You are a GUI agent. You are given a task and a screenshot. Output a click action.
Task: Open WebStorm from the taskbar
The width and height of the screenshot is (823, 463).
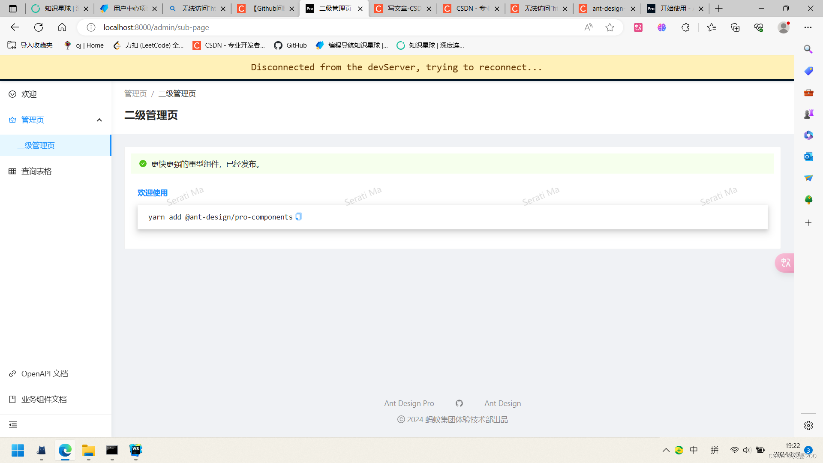tap(135, 450)
